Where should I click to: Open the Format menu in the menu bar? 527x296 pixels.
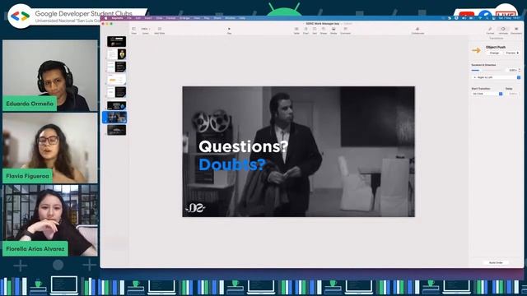[x=170, y=18]
